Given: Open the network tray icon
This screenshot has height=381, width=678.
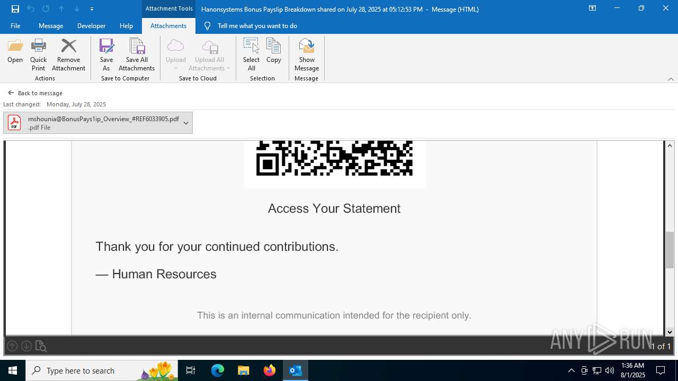Looking at the screenshot, I should coord(597,370).
